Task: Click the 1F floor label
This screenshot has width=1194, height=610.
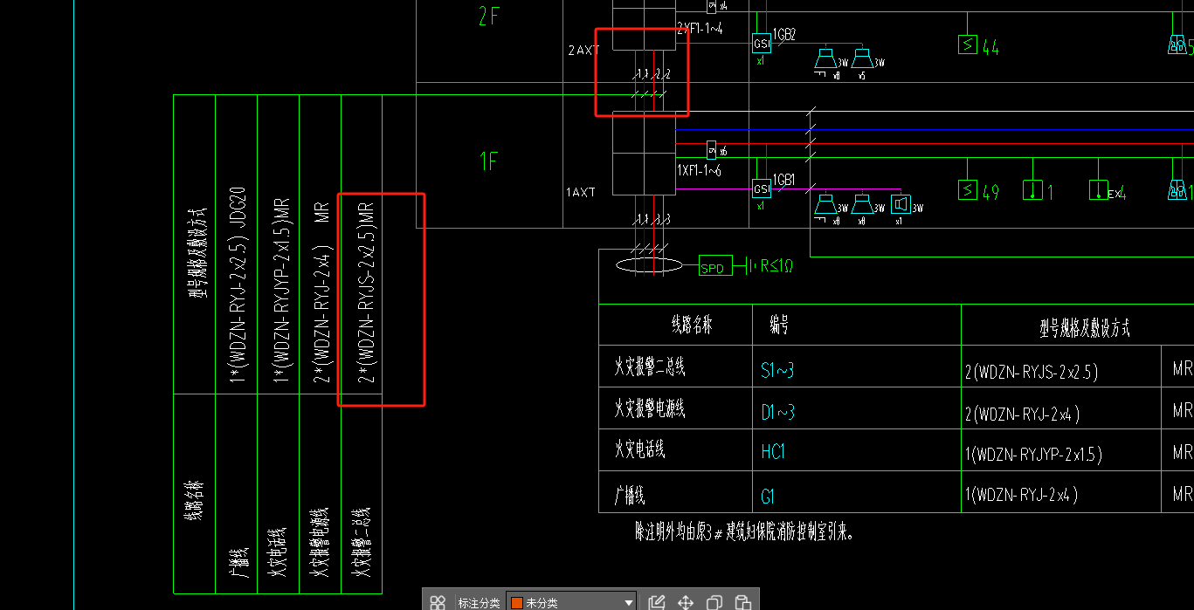Action: pos(489,161)
